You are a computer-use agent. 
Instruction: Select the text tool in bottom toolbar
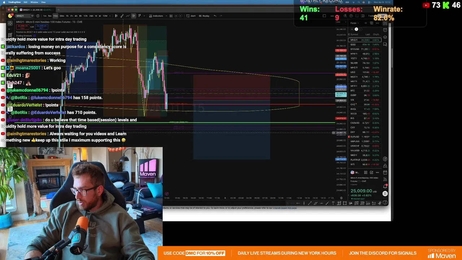click(333, 203)
